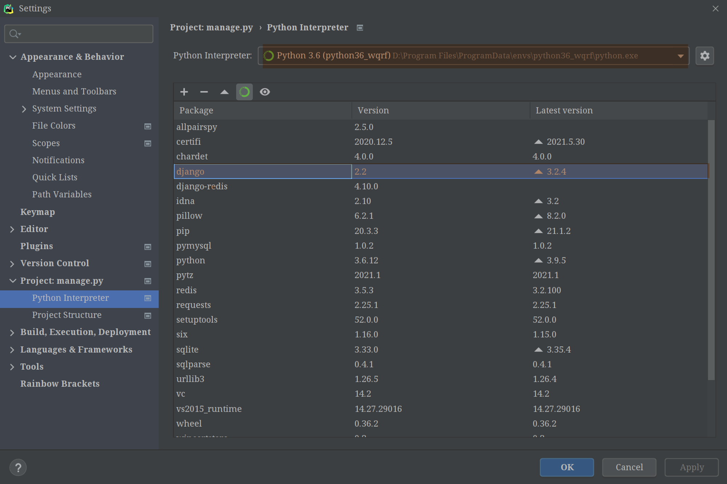This screenshot has height=484, width=727.
Task: Click the plus icon to install a package
Action: pos(184,92)
